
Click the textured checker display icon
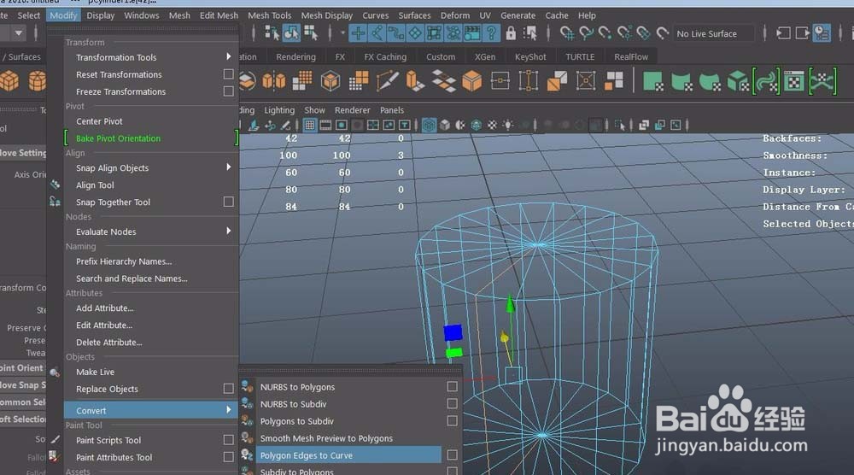(492, 126)
